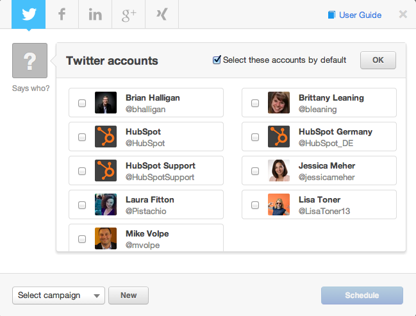
Task: Close the dialog with the X
Action: pyautogui.click(x=403, y=14)
